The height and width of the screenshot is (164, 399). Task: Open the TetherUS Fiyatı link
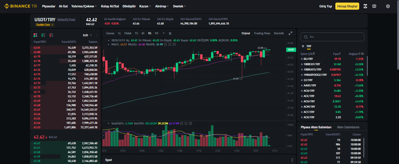click(x=66, y=19)
